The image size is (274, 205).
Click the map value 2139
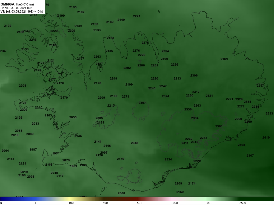point(78,26)
